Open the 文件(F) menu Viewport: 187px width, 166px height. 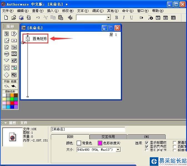click(8, 11)
